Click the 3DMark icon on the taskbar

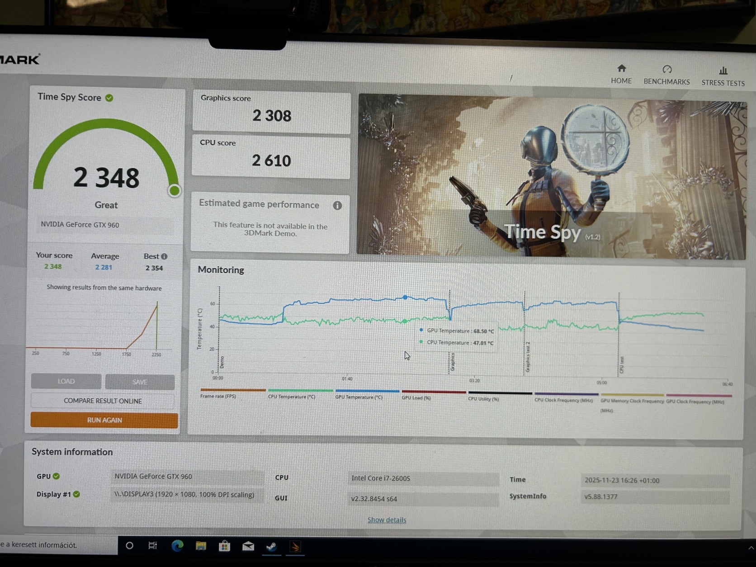pyautogui.click(x=295, y=547)
